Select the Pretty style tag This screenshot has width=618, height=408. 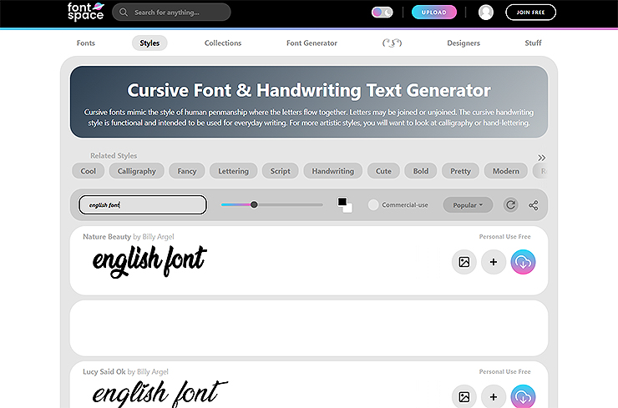(460, 171)
